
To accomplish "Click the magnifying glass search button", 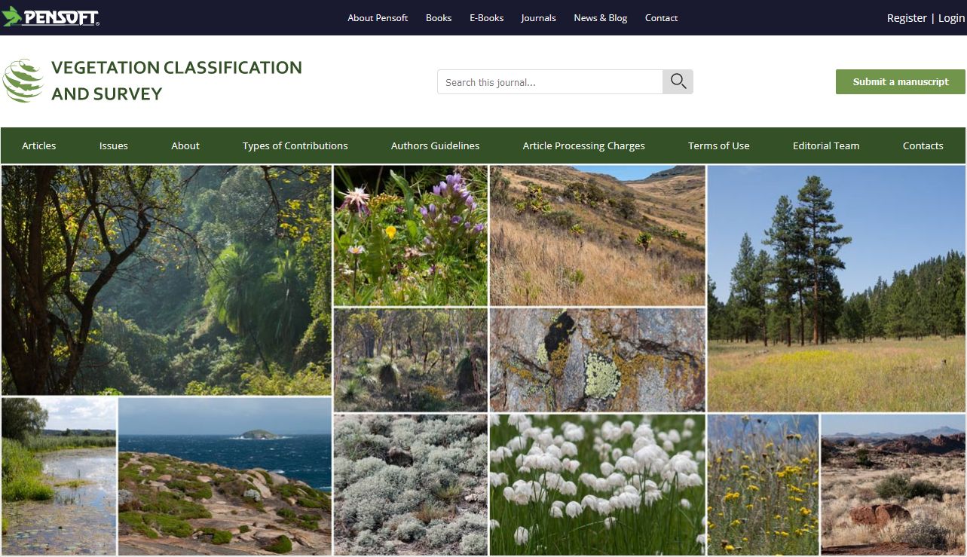I will click(x=678, y=81).
